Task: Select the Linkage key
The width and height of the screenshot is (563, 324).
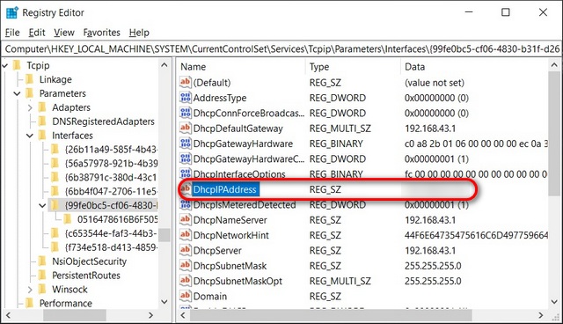Action: (x=55, y=79)
